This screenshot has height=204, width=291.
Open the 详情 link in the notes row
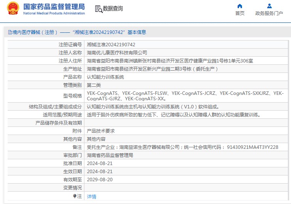tap(91, 196)
